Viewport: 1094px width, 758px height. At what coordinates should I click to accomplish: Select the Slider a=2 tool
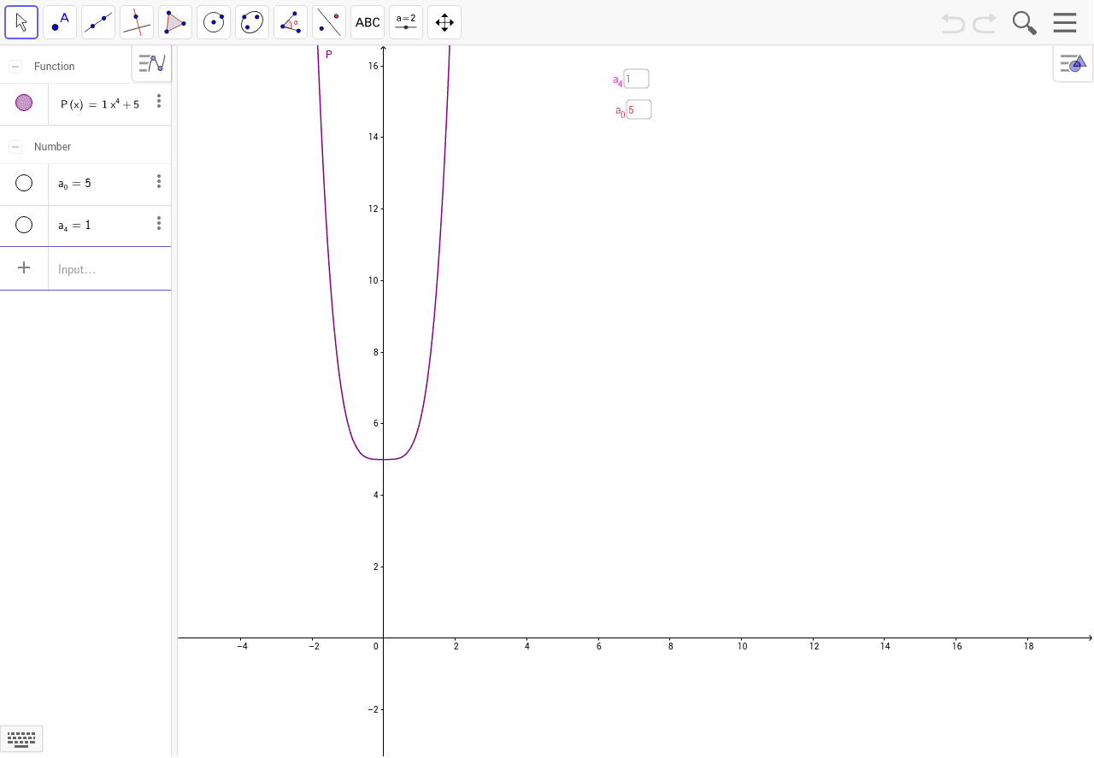[406, 22]
